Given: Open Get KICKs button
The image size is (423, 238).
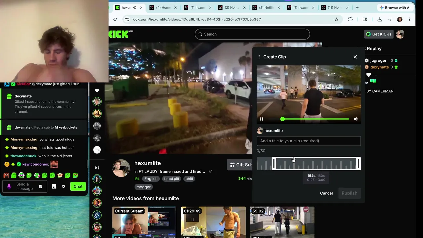Looking at the screenshot, I should [x=379, y=34].
